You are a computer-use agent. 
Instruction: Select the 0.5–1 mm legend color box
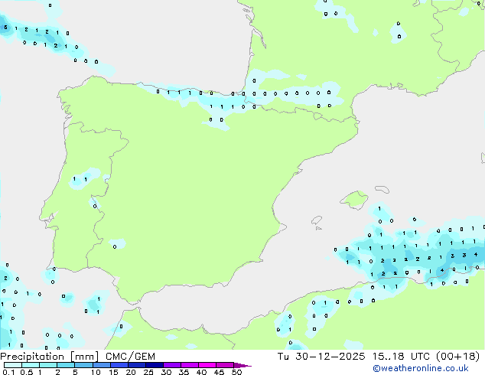pos(31,365)
